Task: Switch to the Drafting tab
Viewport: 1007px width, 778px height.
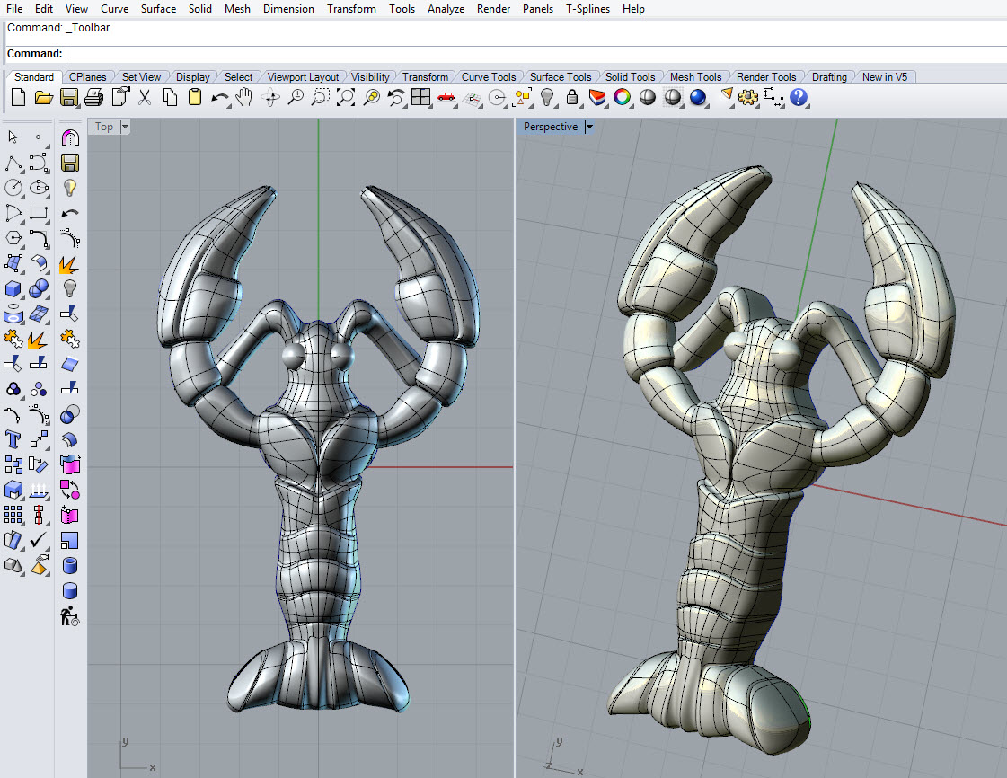Action: click(x=829, y=77)
